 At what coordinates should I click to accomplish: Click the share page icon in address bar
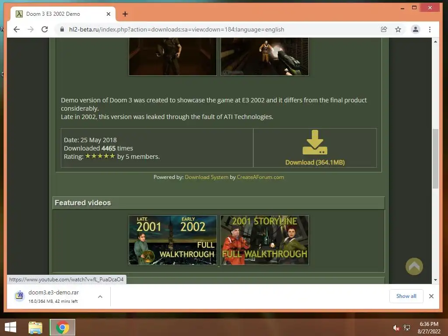tap(384, 29)
